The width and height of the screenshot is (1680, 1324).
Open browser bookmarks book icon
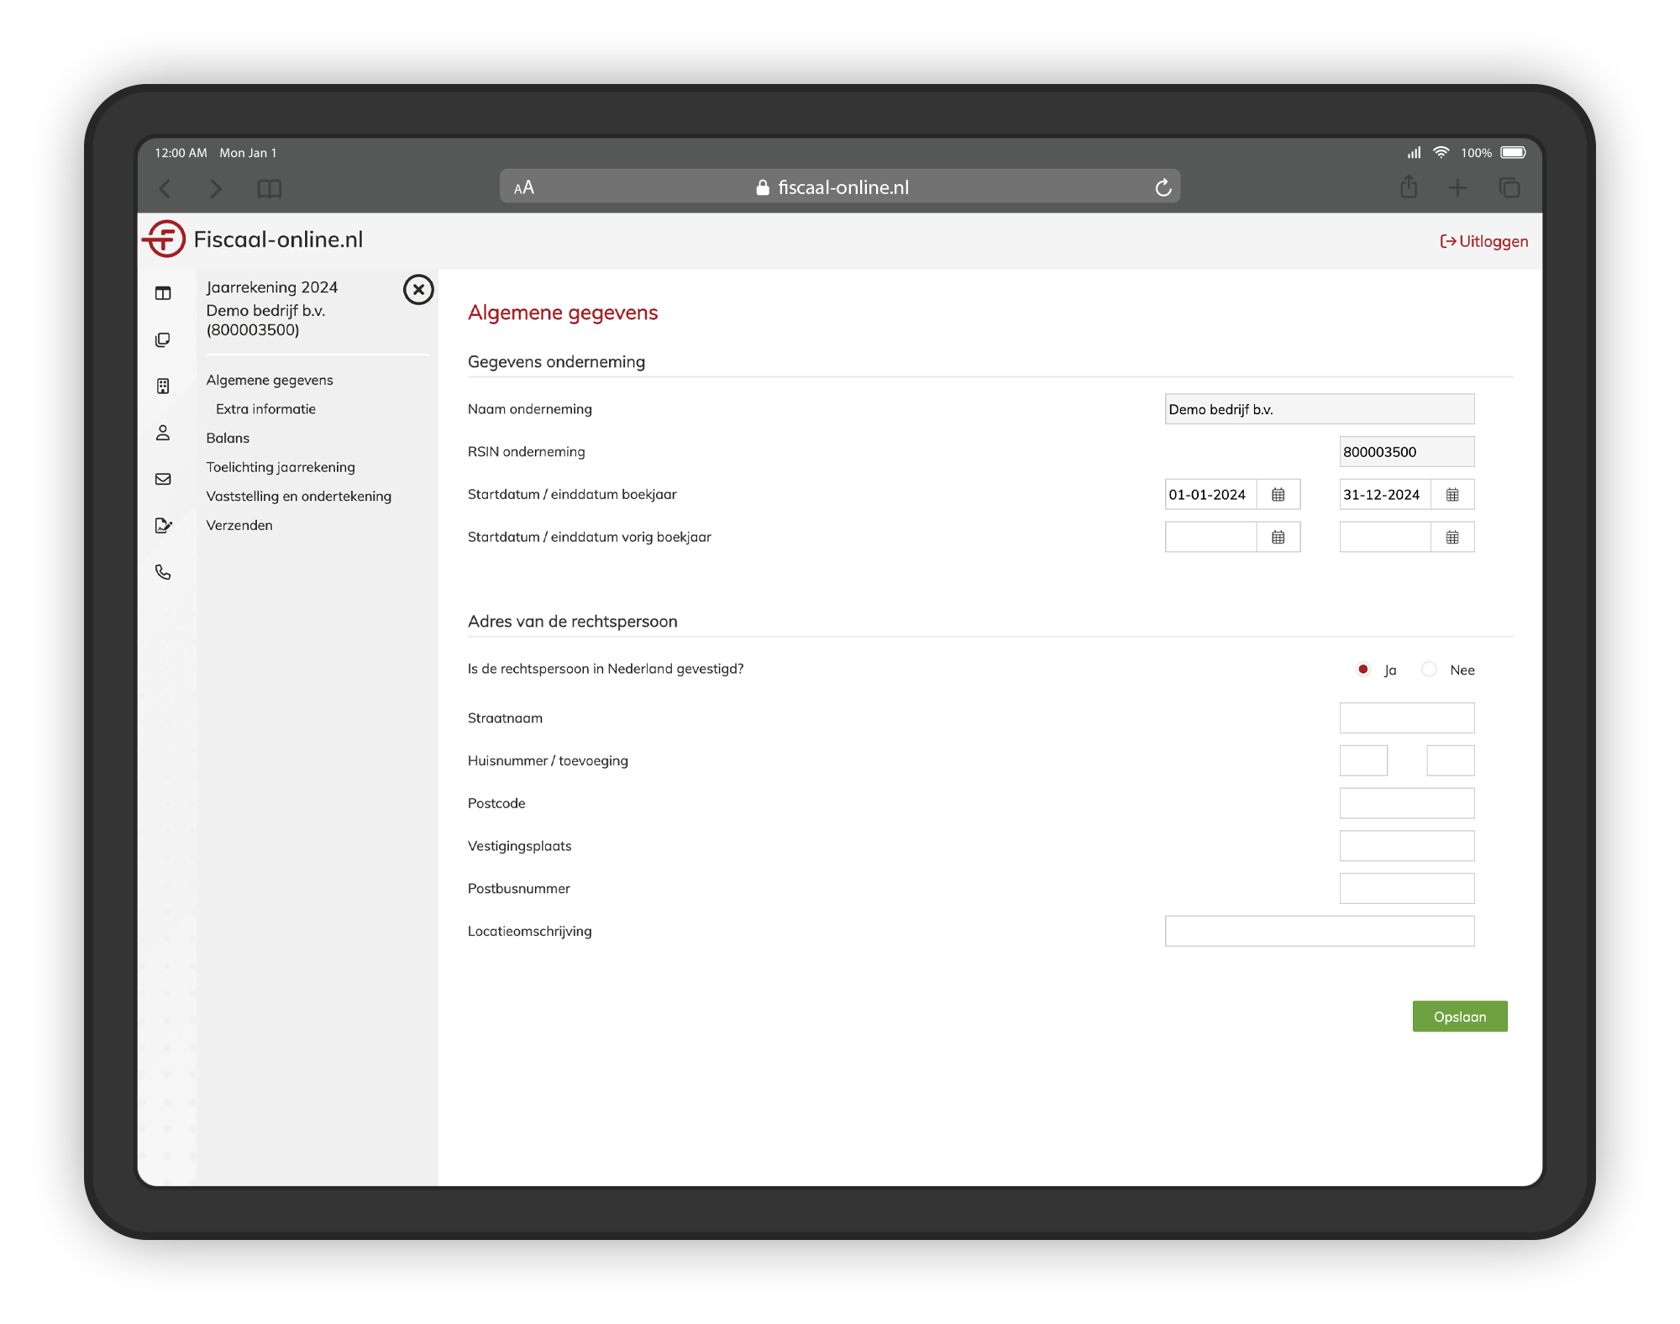click(x=270, y=188)
